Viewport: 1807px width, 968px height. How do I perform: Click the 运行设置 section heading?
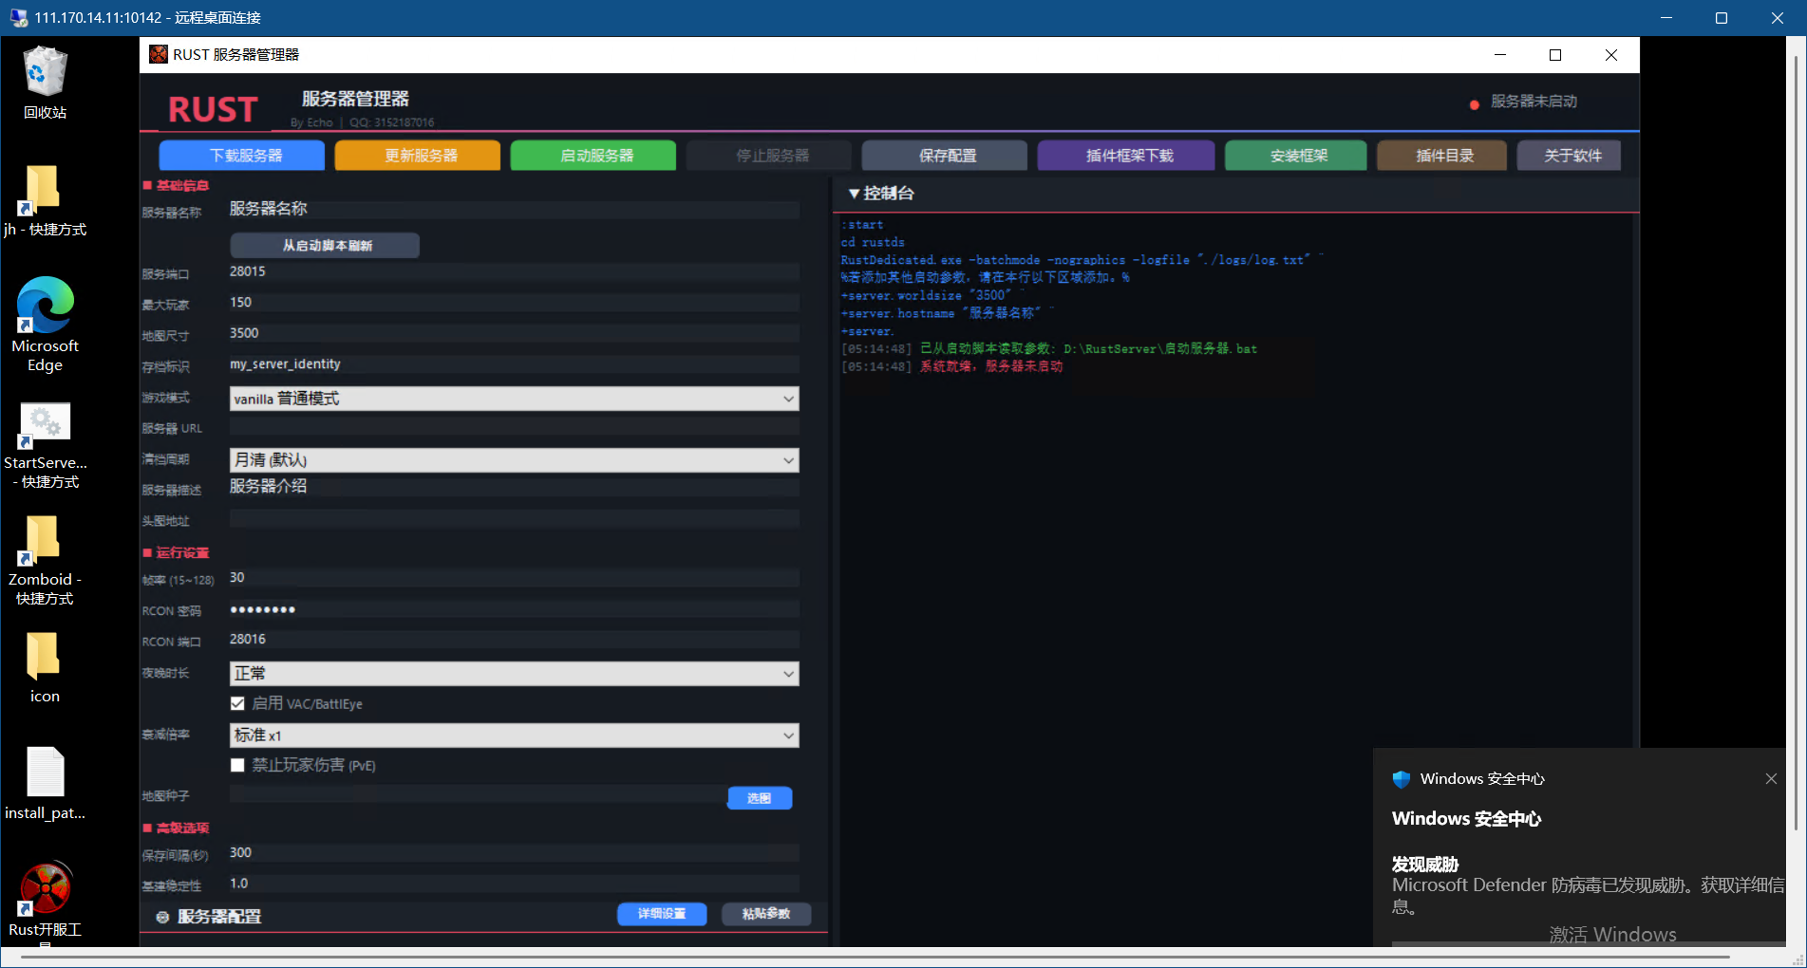click(182, 552)
